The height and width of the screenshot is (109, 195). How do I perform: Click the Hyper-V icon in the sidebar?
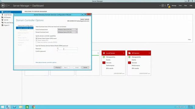[2, 25]
